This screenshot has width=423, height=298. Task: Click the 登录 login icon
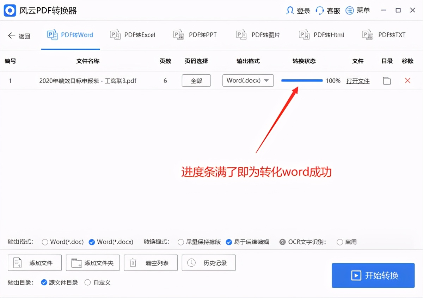(x=290, y=11)
